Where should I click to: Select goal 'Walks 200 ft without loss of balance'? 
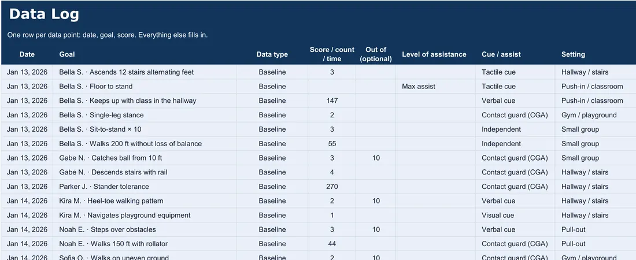(145, 144)
